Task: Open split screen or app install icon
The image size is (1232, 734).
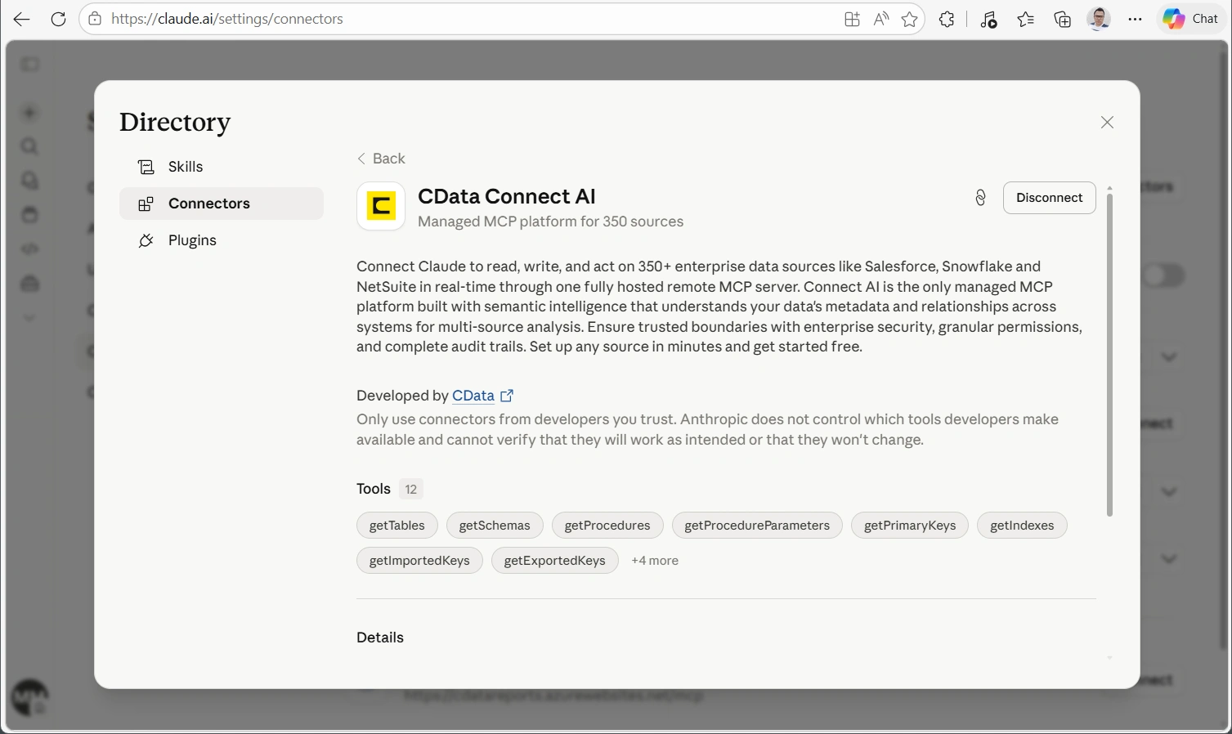Action: pyautogui.click(x=852, y=20)
